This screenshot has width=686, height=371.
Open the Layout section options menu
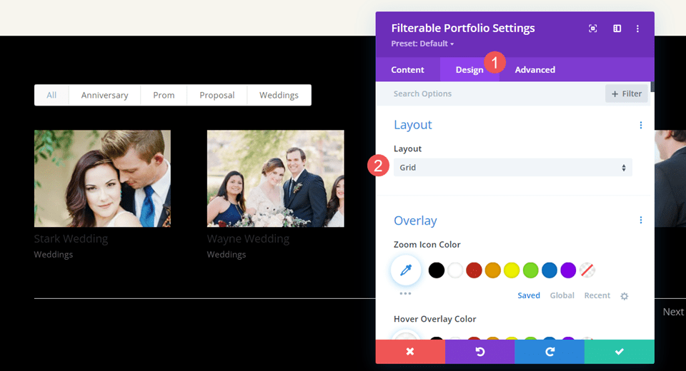point(641,125)
